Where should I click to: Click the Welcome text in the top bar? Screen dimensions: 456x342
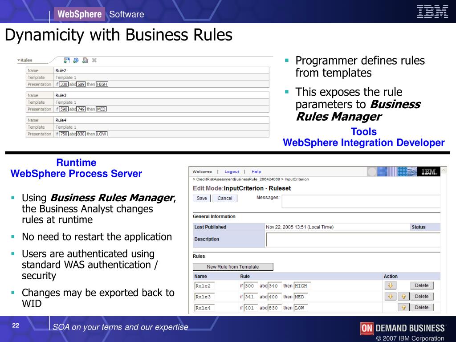202,171
